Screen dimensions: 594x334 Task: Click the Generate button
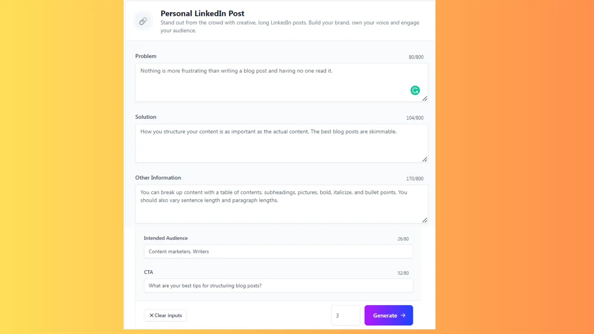click(389, 315)
